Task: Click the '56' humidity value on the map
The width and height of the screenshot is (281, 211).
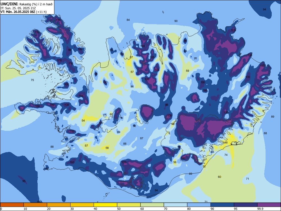Action: [x=175, y=162]
